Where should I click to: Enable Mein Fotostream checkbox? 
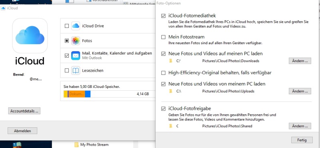tap(163, 37)
